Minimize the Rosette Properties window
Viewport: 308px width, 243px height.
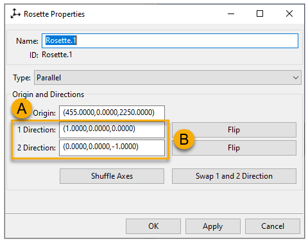[x=231, y=14]
